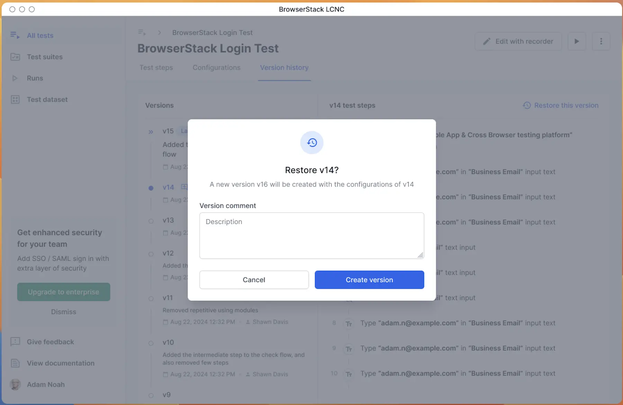Viewport: 623px width, 405px height.
Task: Click the View documentation page icon
Action: click(x=15, y=363)
